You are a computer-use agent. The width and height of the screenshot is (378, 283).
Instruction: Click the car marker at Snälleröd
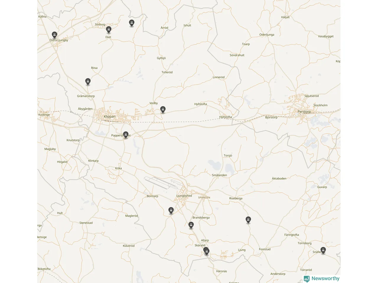point(323,251)
